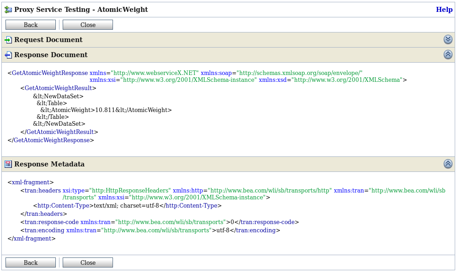This screenshot has height=273, width=457.
Task: Close the test console using the top Close button
Action: pos(88,25)
